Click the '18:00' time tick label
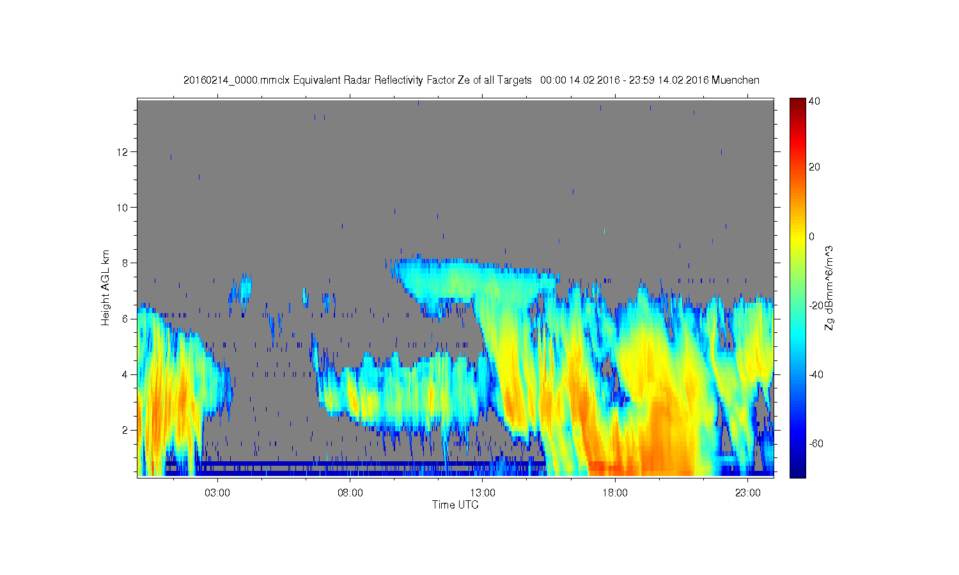The image size is (959, 575). [615, 493]
